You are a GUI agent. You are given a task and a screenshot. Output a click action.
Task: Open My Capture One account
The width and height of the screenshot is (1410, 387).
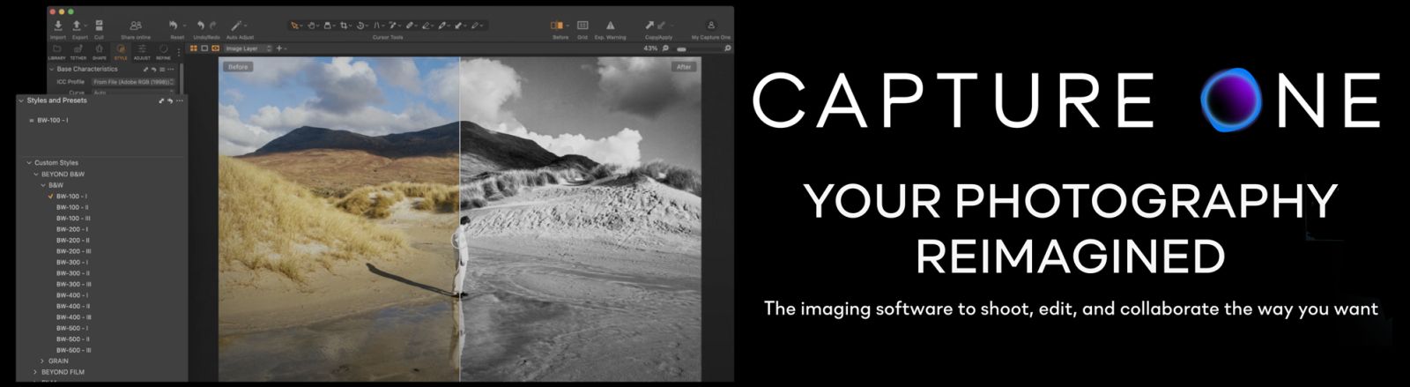coord(711,26)
